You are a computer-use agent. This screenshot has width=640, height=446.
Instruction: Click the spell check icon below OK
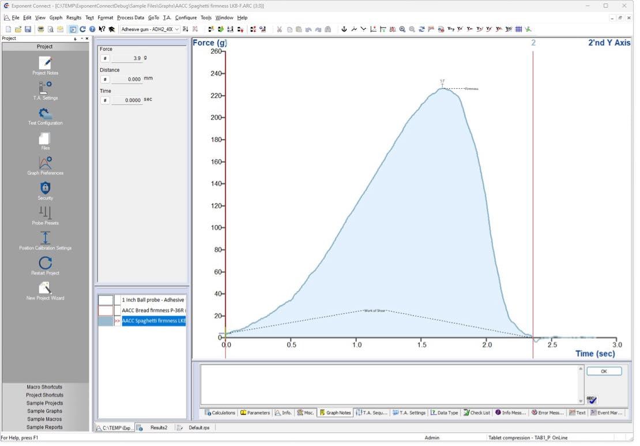click(x=590, y=399)
